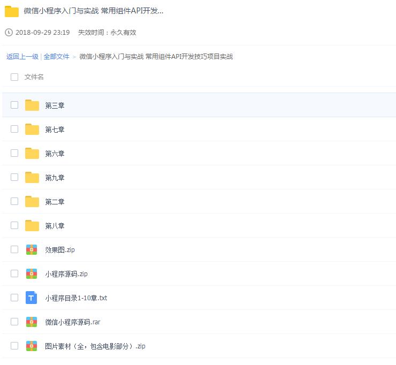The image size is (396, 365).
Task: Check the box for 第九章 folder
Action: (x=14, y=177)
